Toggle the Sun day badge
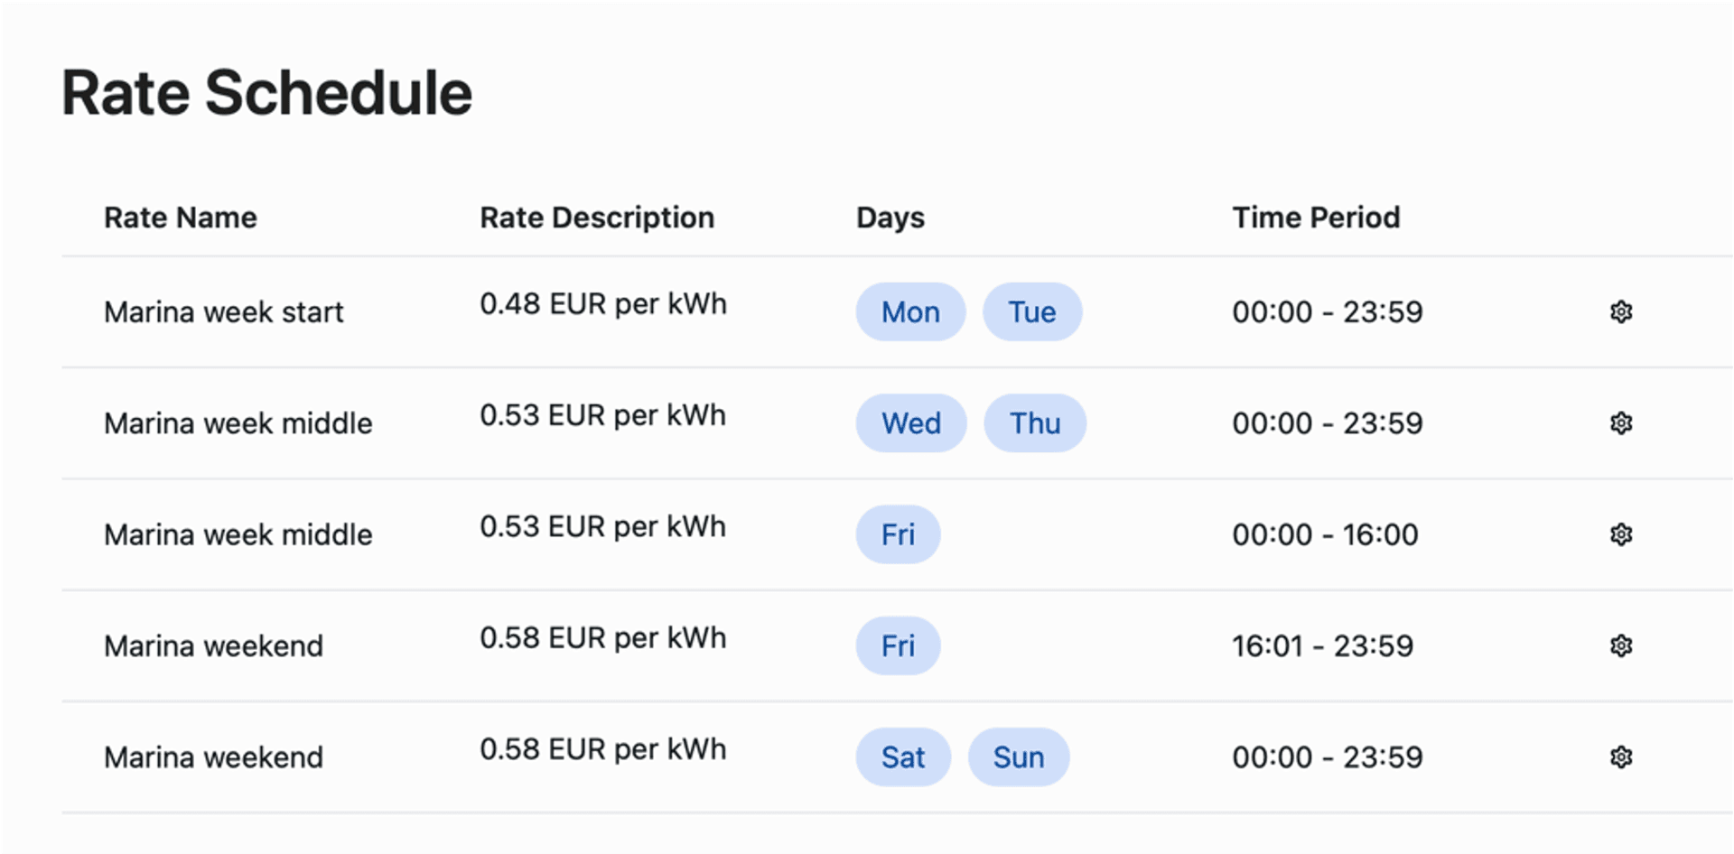1734x854 pixels. click(1019, 757)
